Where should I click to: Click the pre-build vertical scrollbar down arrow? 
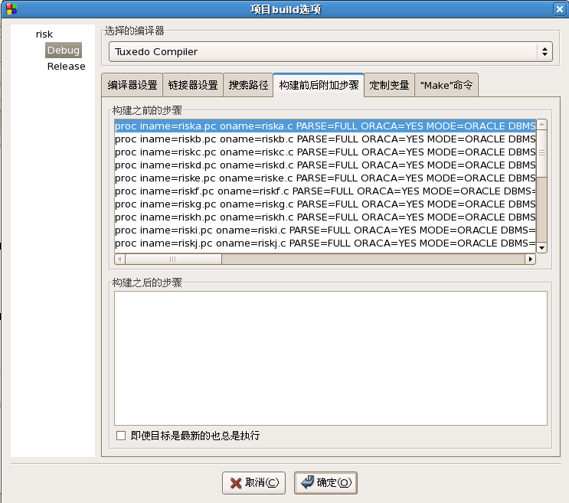(541, 248)
